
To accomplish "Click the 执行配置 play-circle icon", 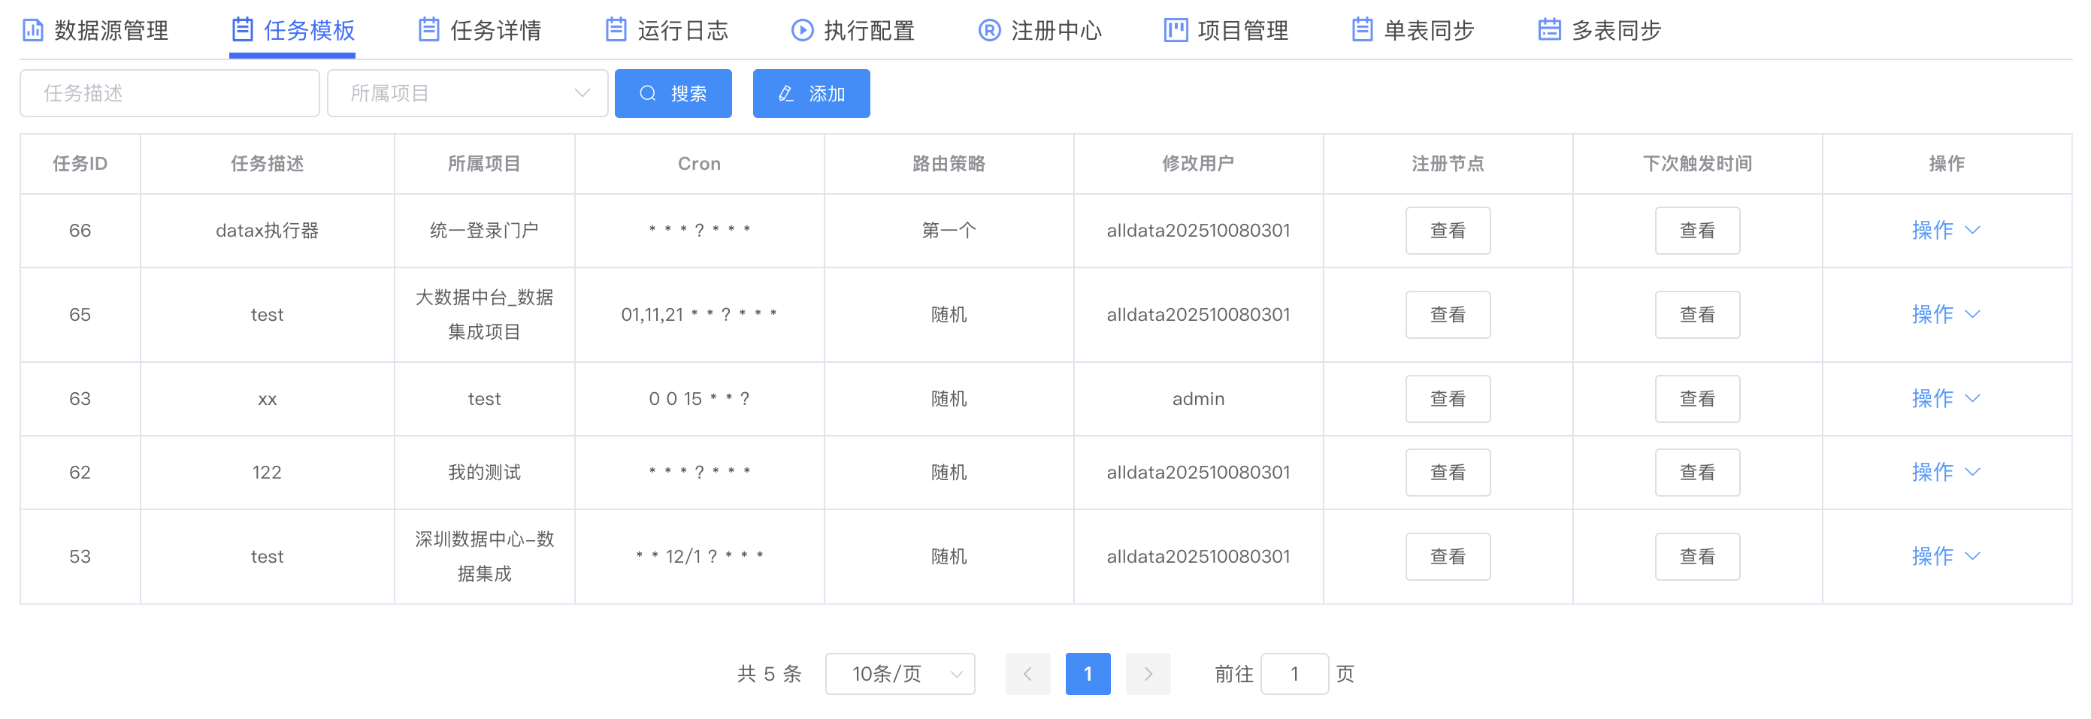I will [802, 30].
